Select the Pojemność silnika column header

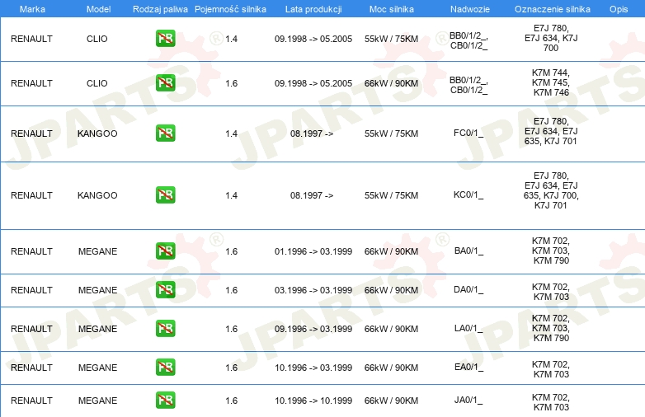tap(230, 9)
